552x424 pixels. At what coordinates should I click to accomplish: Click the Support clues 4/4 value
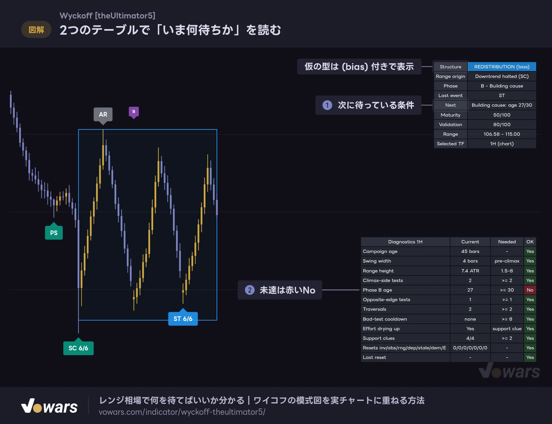470,338
